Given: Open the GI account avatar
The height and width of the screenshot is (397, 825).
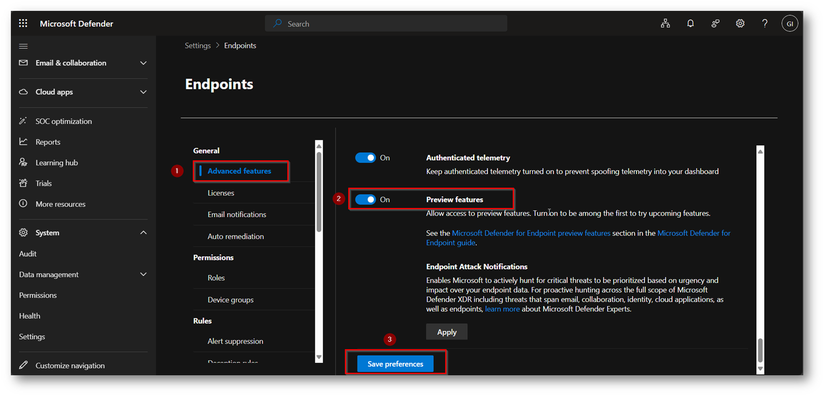Looking at the screenshot, I should click(790, 23).
